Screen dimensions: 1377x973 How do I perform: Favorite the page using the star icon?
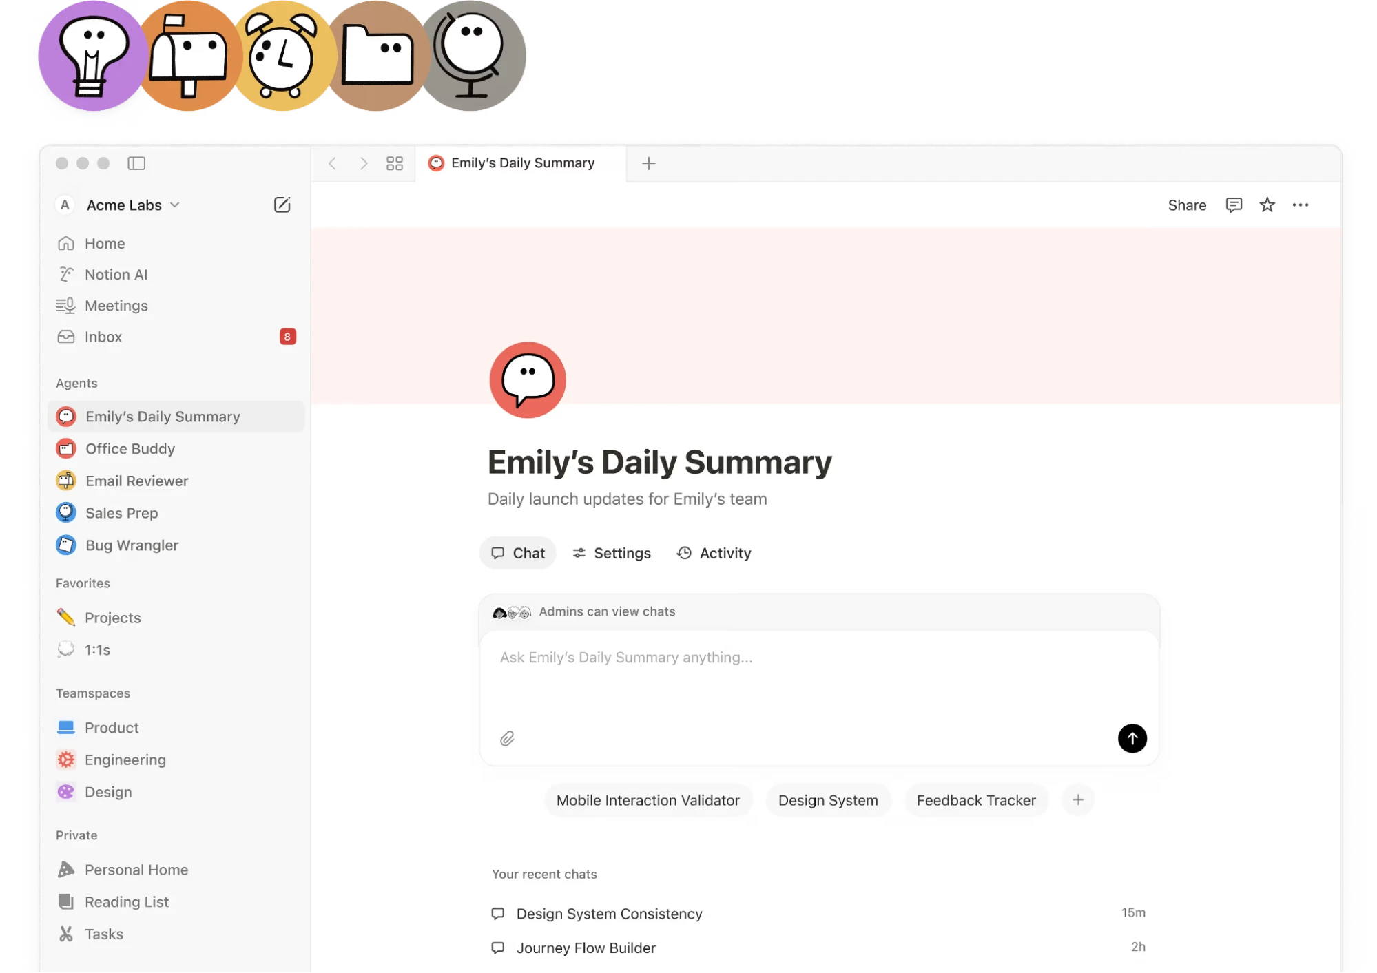1267,205
